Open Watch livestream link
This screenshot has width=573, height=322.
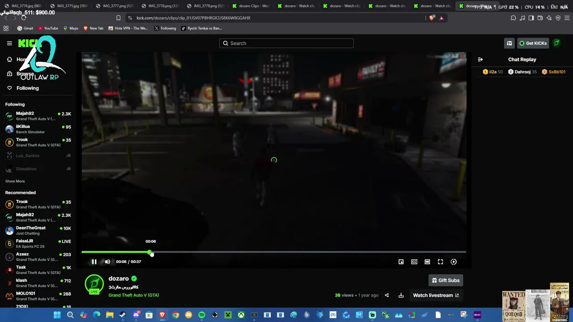point(436,295)
